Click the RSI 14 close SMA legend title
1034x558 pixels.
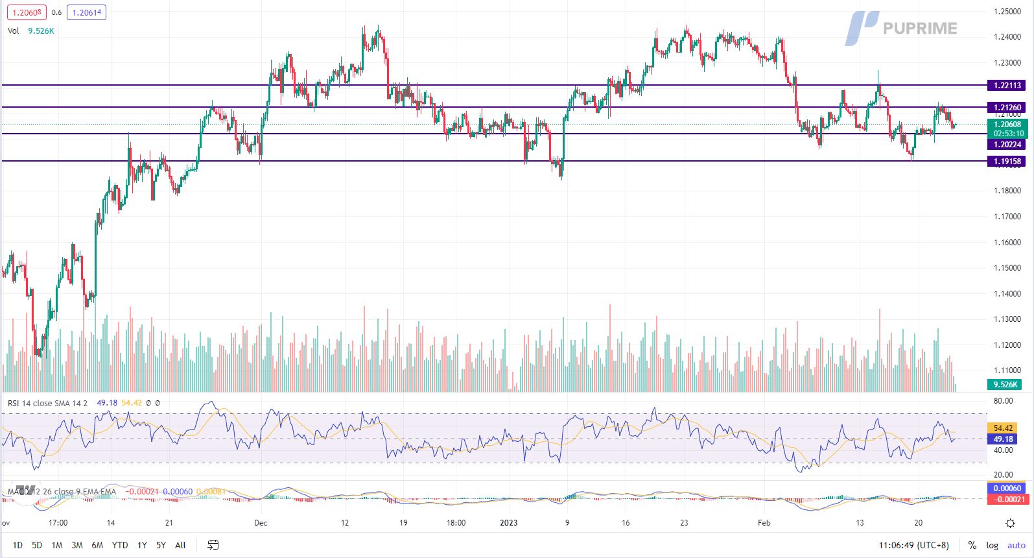47,403
